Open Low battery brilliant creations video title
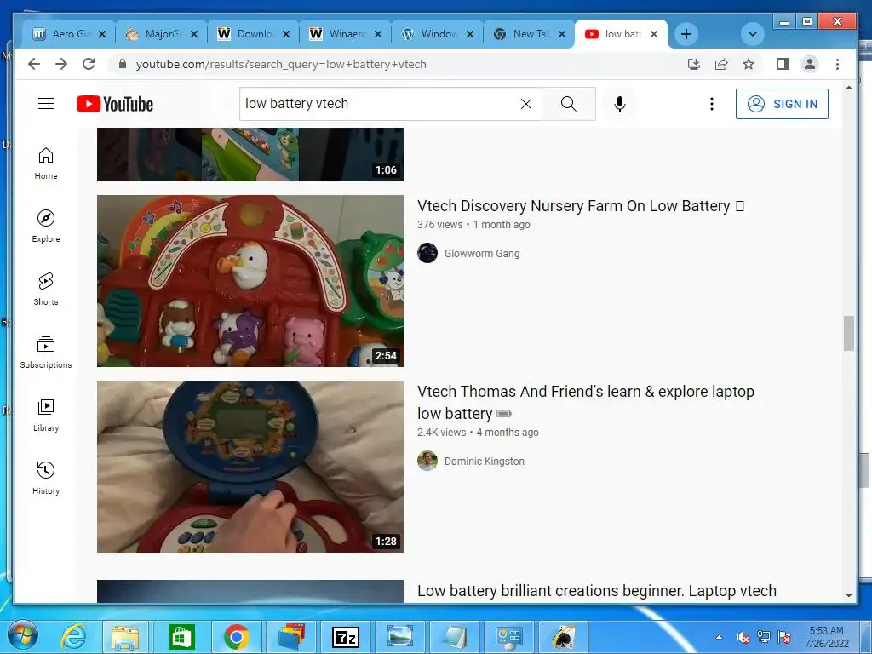The height and width of the screenshot is (654, 872). click(597, 591)
